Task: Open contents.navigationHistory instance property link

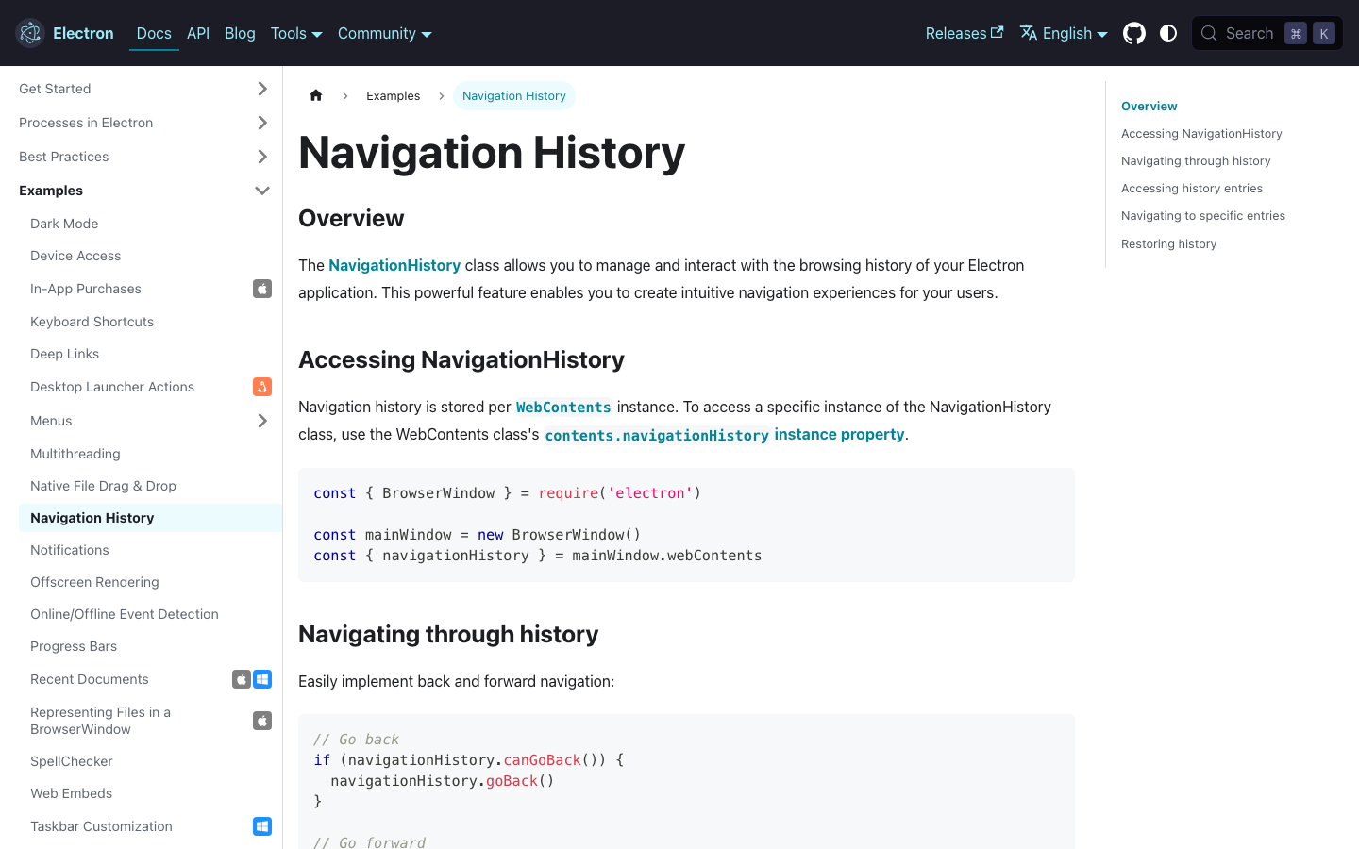Action: (x=724, y=435)
